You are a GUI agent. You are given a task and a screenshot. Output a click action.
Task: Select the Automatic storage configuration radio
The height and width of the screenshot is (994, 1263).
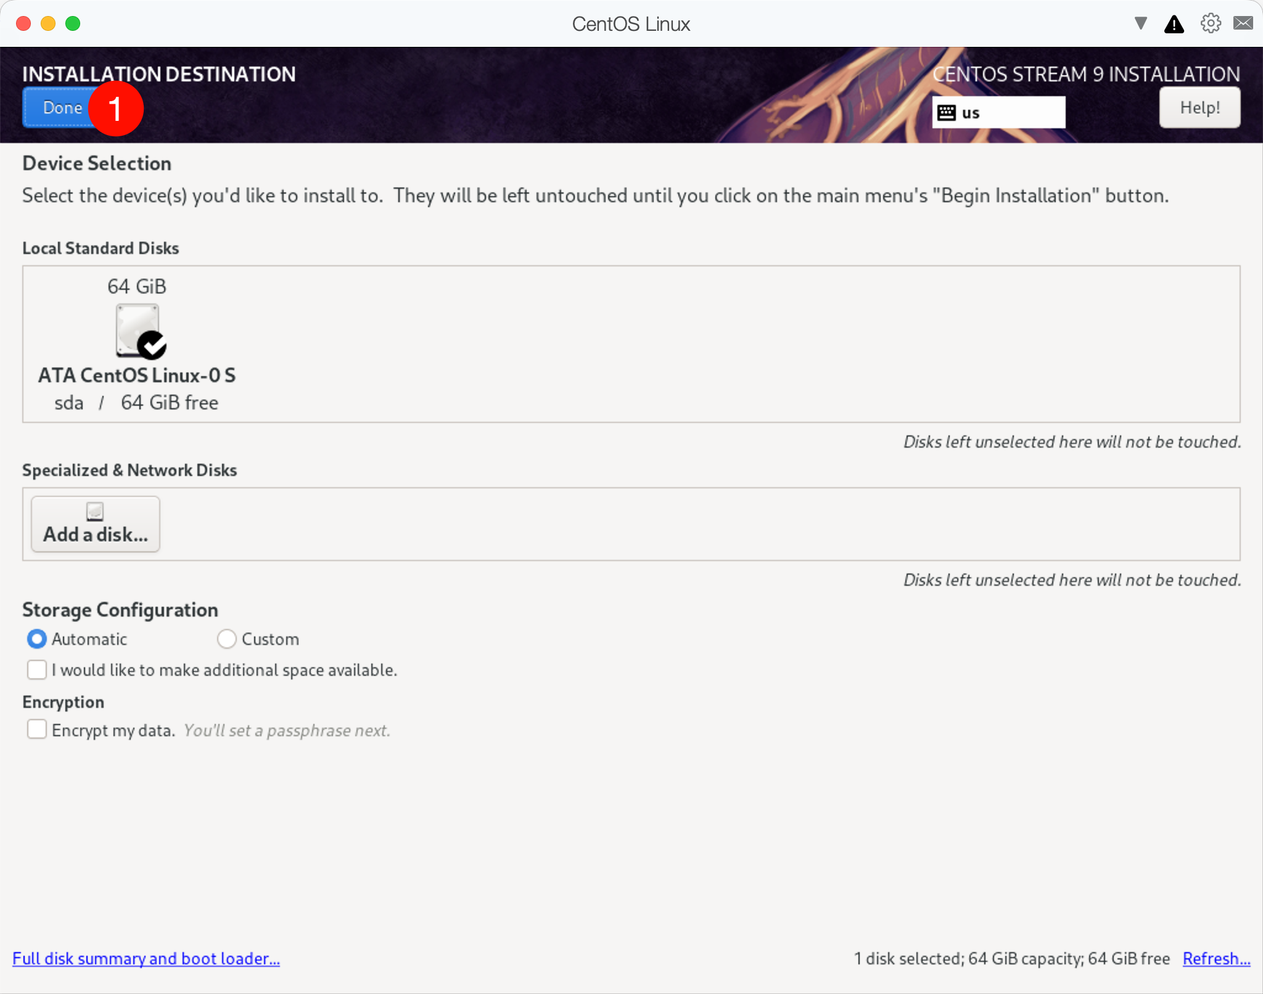tap(37, 639)
